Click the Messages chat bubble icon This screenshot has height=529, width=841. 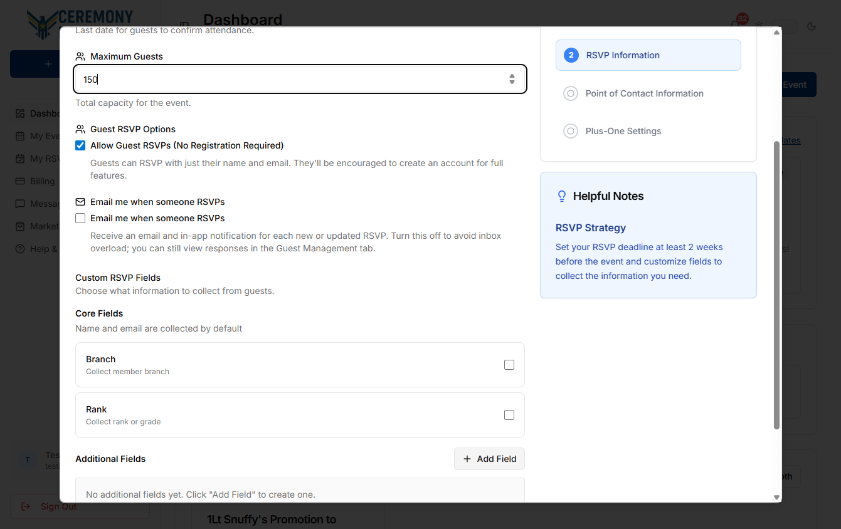tap(19, 204)
